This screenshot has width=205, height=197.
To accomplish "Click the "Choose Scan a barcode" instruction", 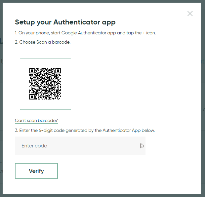I will coord(43,42).
